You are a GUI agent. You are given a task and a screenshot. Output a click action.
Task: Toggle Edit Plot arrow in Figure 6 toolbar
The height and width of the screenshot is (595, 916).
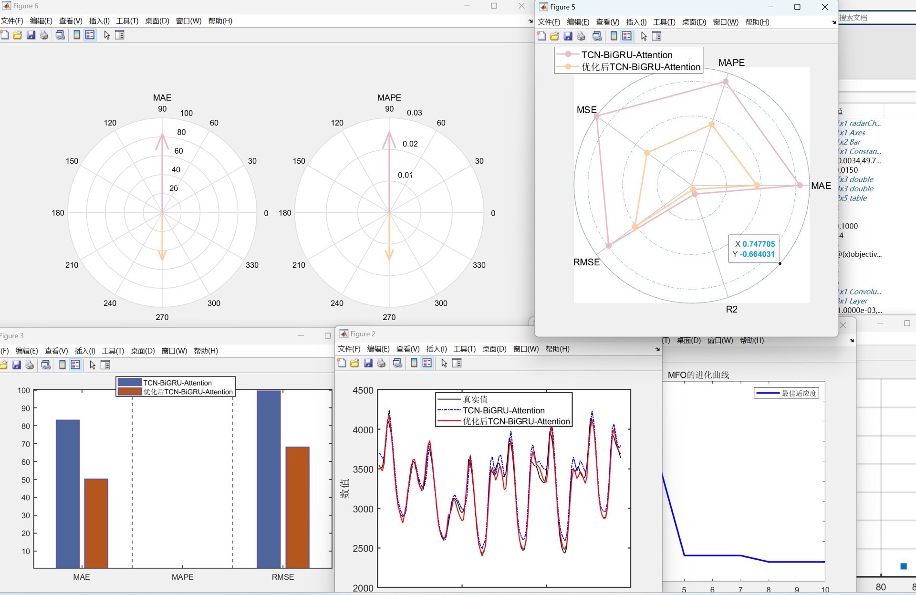tap(107, 35)
